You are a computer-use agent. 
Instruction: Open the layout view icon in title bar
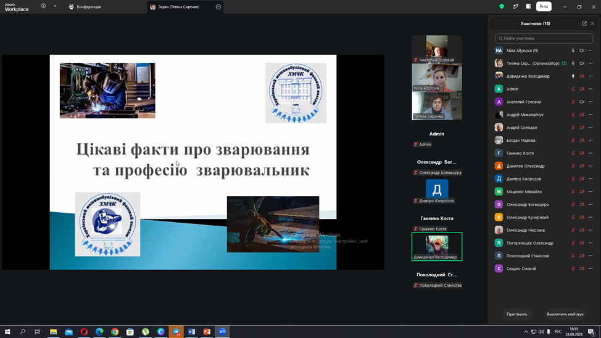pos(528,7)
